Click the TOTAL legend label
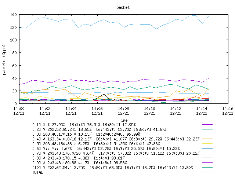Viewport: 235px width, 176px height. tap(37, 172)
